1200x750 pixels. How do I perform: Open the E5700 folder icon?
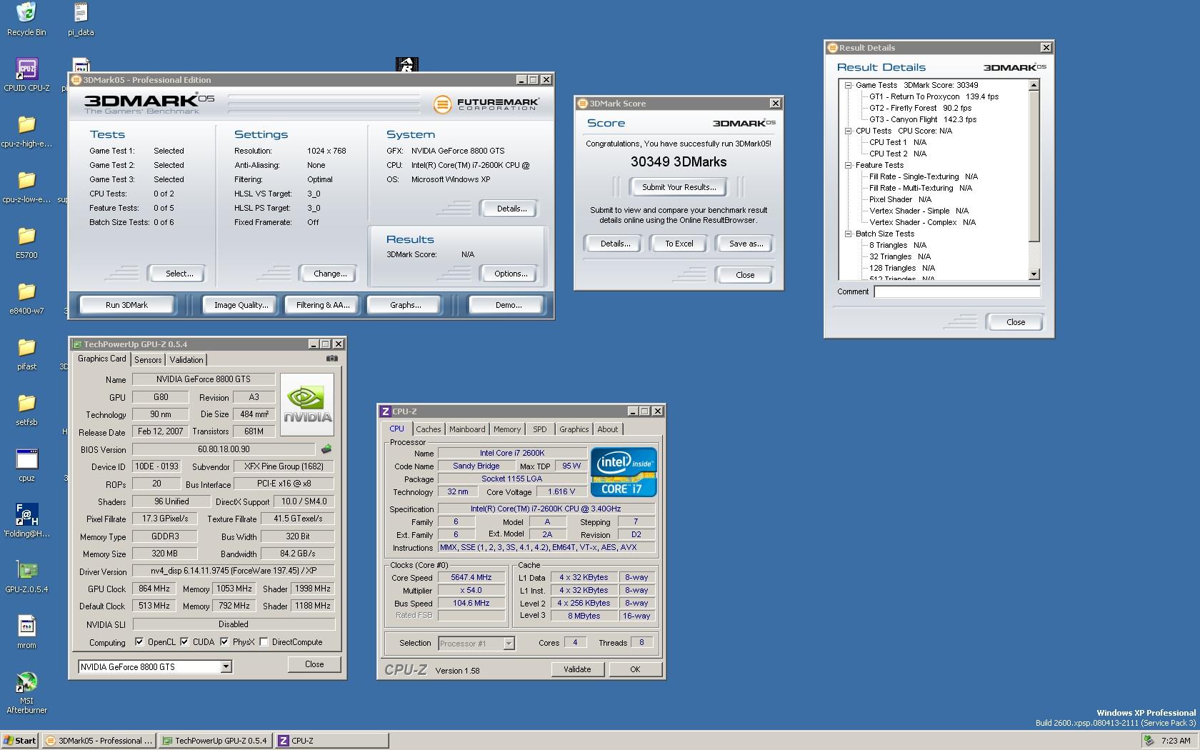pos(26,242)
